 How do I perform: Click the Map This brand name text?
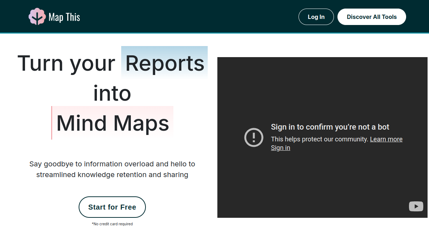64,17
